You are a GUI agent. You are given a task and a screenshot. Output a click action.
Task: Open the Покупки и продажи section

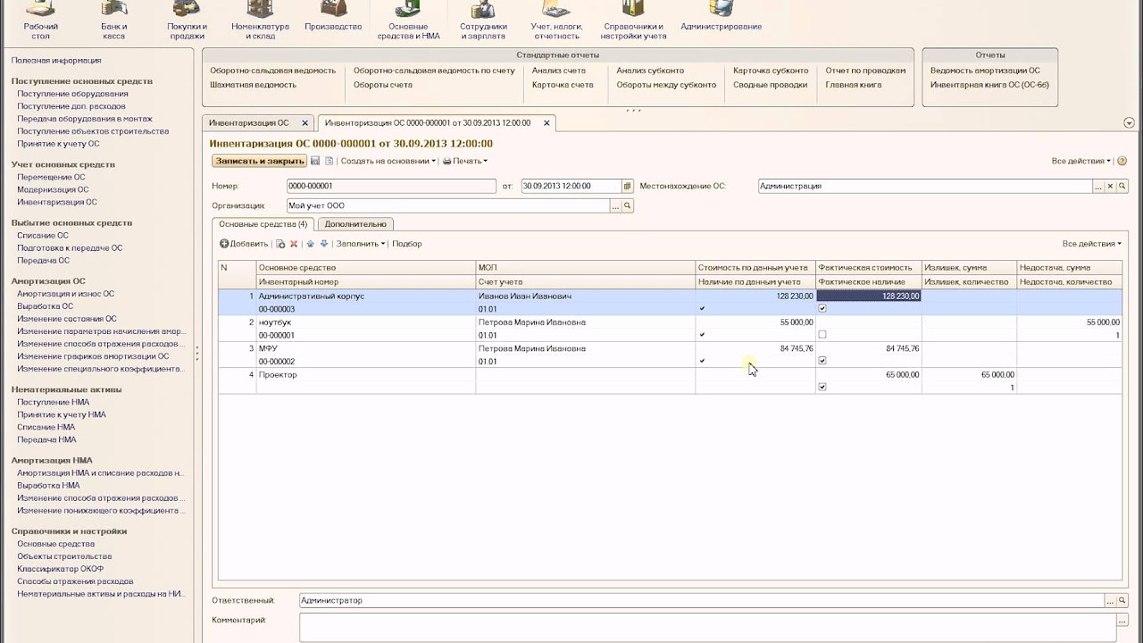187,21
